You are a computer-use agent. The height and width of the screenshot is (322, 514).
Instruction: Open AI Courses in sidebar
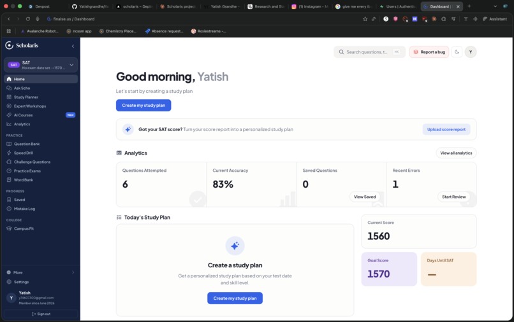(41, 115)
